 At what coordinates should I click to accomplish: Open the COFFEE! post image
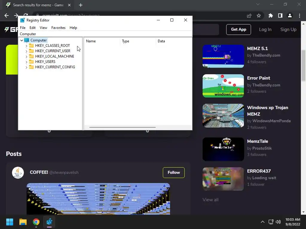98,199
